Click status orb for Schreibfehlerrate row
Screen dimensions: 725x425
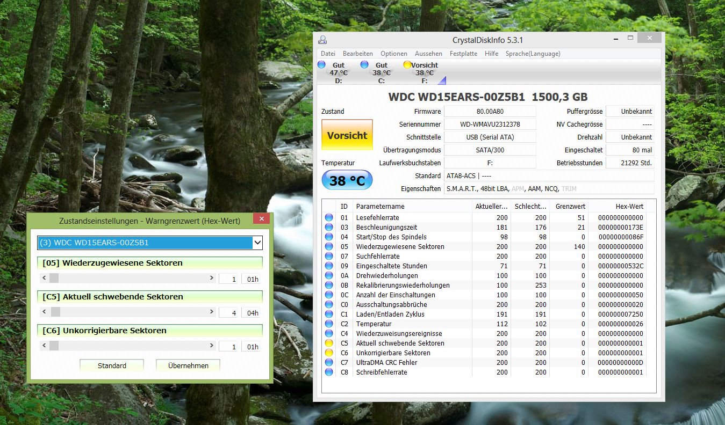pyautogui.click(x=329, y=372)
